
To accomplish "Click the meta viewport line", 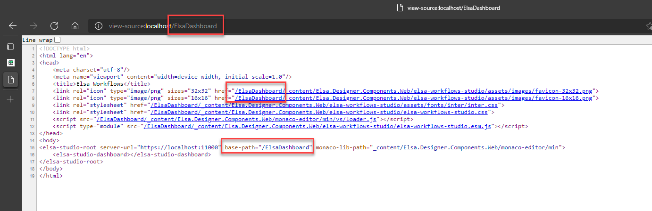I will [x=173, y=77].
